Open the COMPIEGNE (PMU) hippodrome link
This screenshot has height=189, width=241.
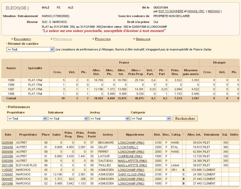coord(130,156)
